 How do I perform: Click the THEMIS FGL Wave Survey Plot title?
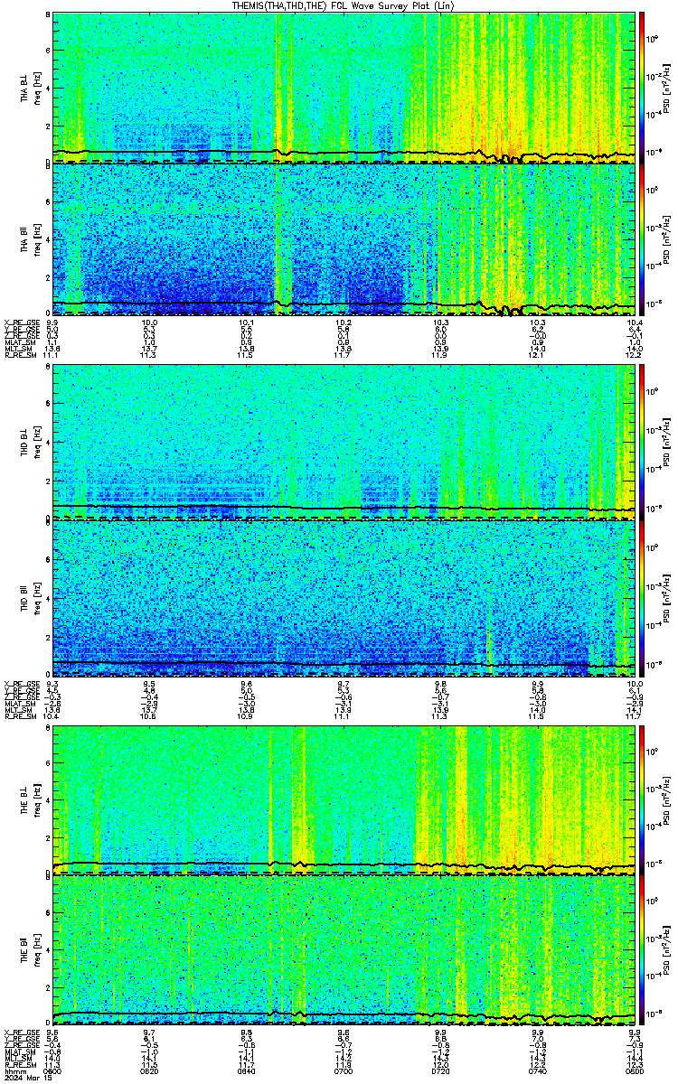pos(344,5)
